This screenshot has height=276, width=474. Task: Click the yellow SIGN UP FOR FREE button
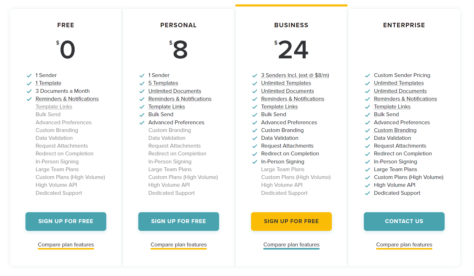[291, 221]
